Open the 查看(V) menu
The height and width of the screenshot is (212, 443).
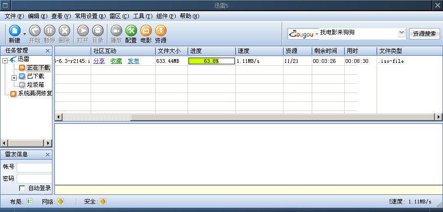[61, 16]
